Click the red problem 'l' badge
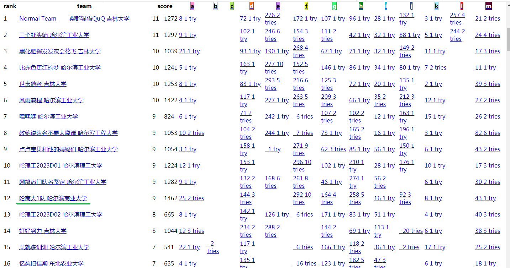This screenshot has height=268, width=510. coord(462,6)
